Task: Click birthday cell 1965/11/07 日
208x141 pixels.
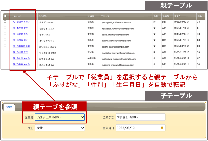Action: 182,52
